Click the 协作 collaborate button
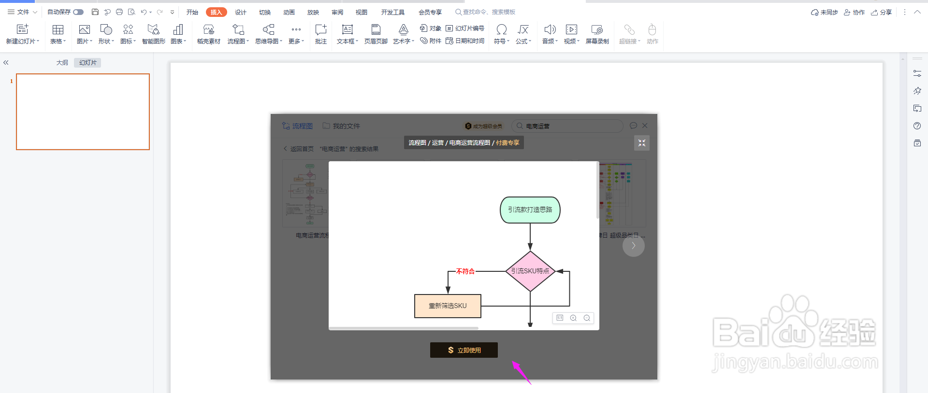 (855, 13)
